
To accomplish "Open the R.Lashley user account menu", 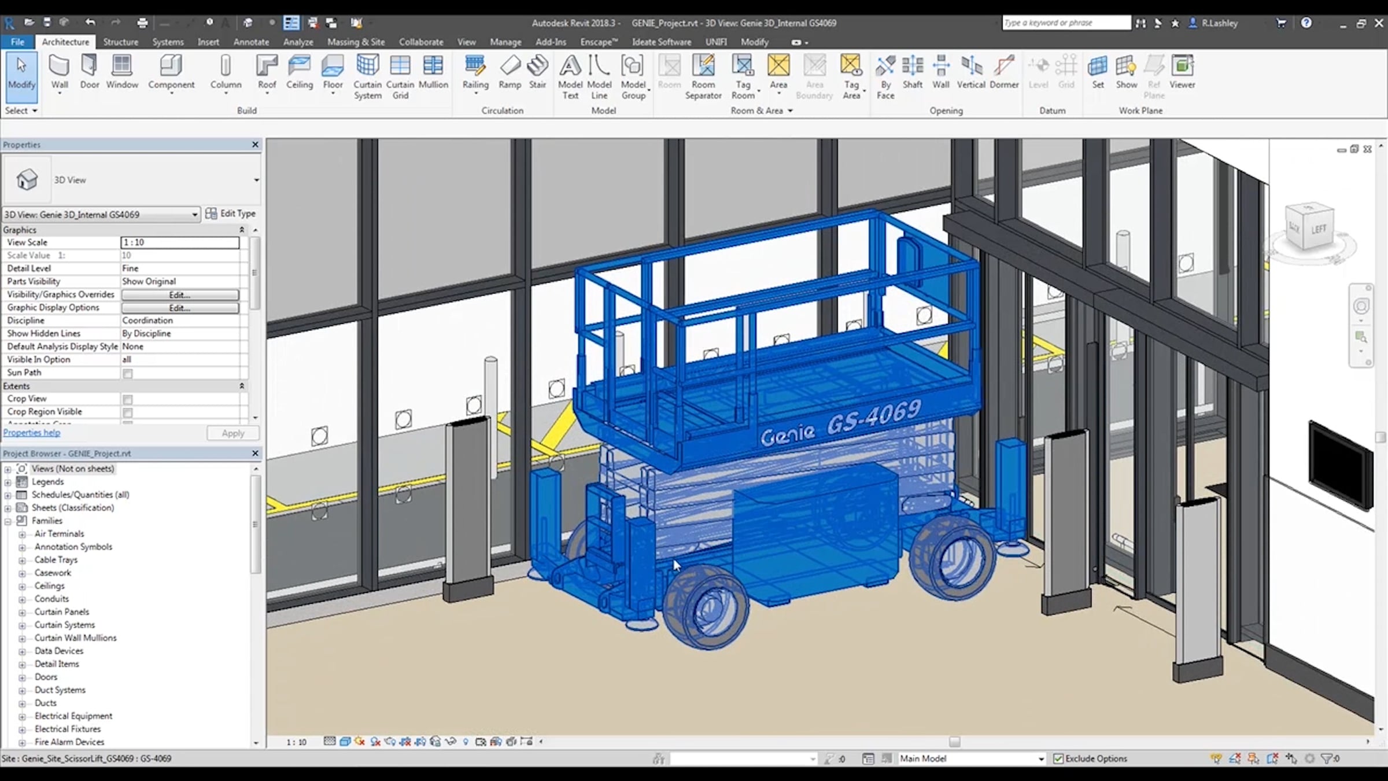I will (x=1213, y=23).
